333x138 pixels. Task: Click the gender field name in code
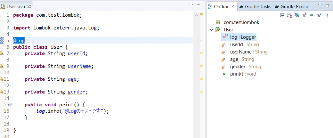coord(77,92)
